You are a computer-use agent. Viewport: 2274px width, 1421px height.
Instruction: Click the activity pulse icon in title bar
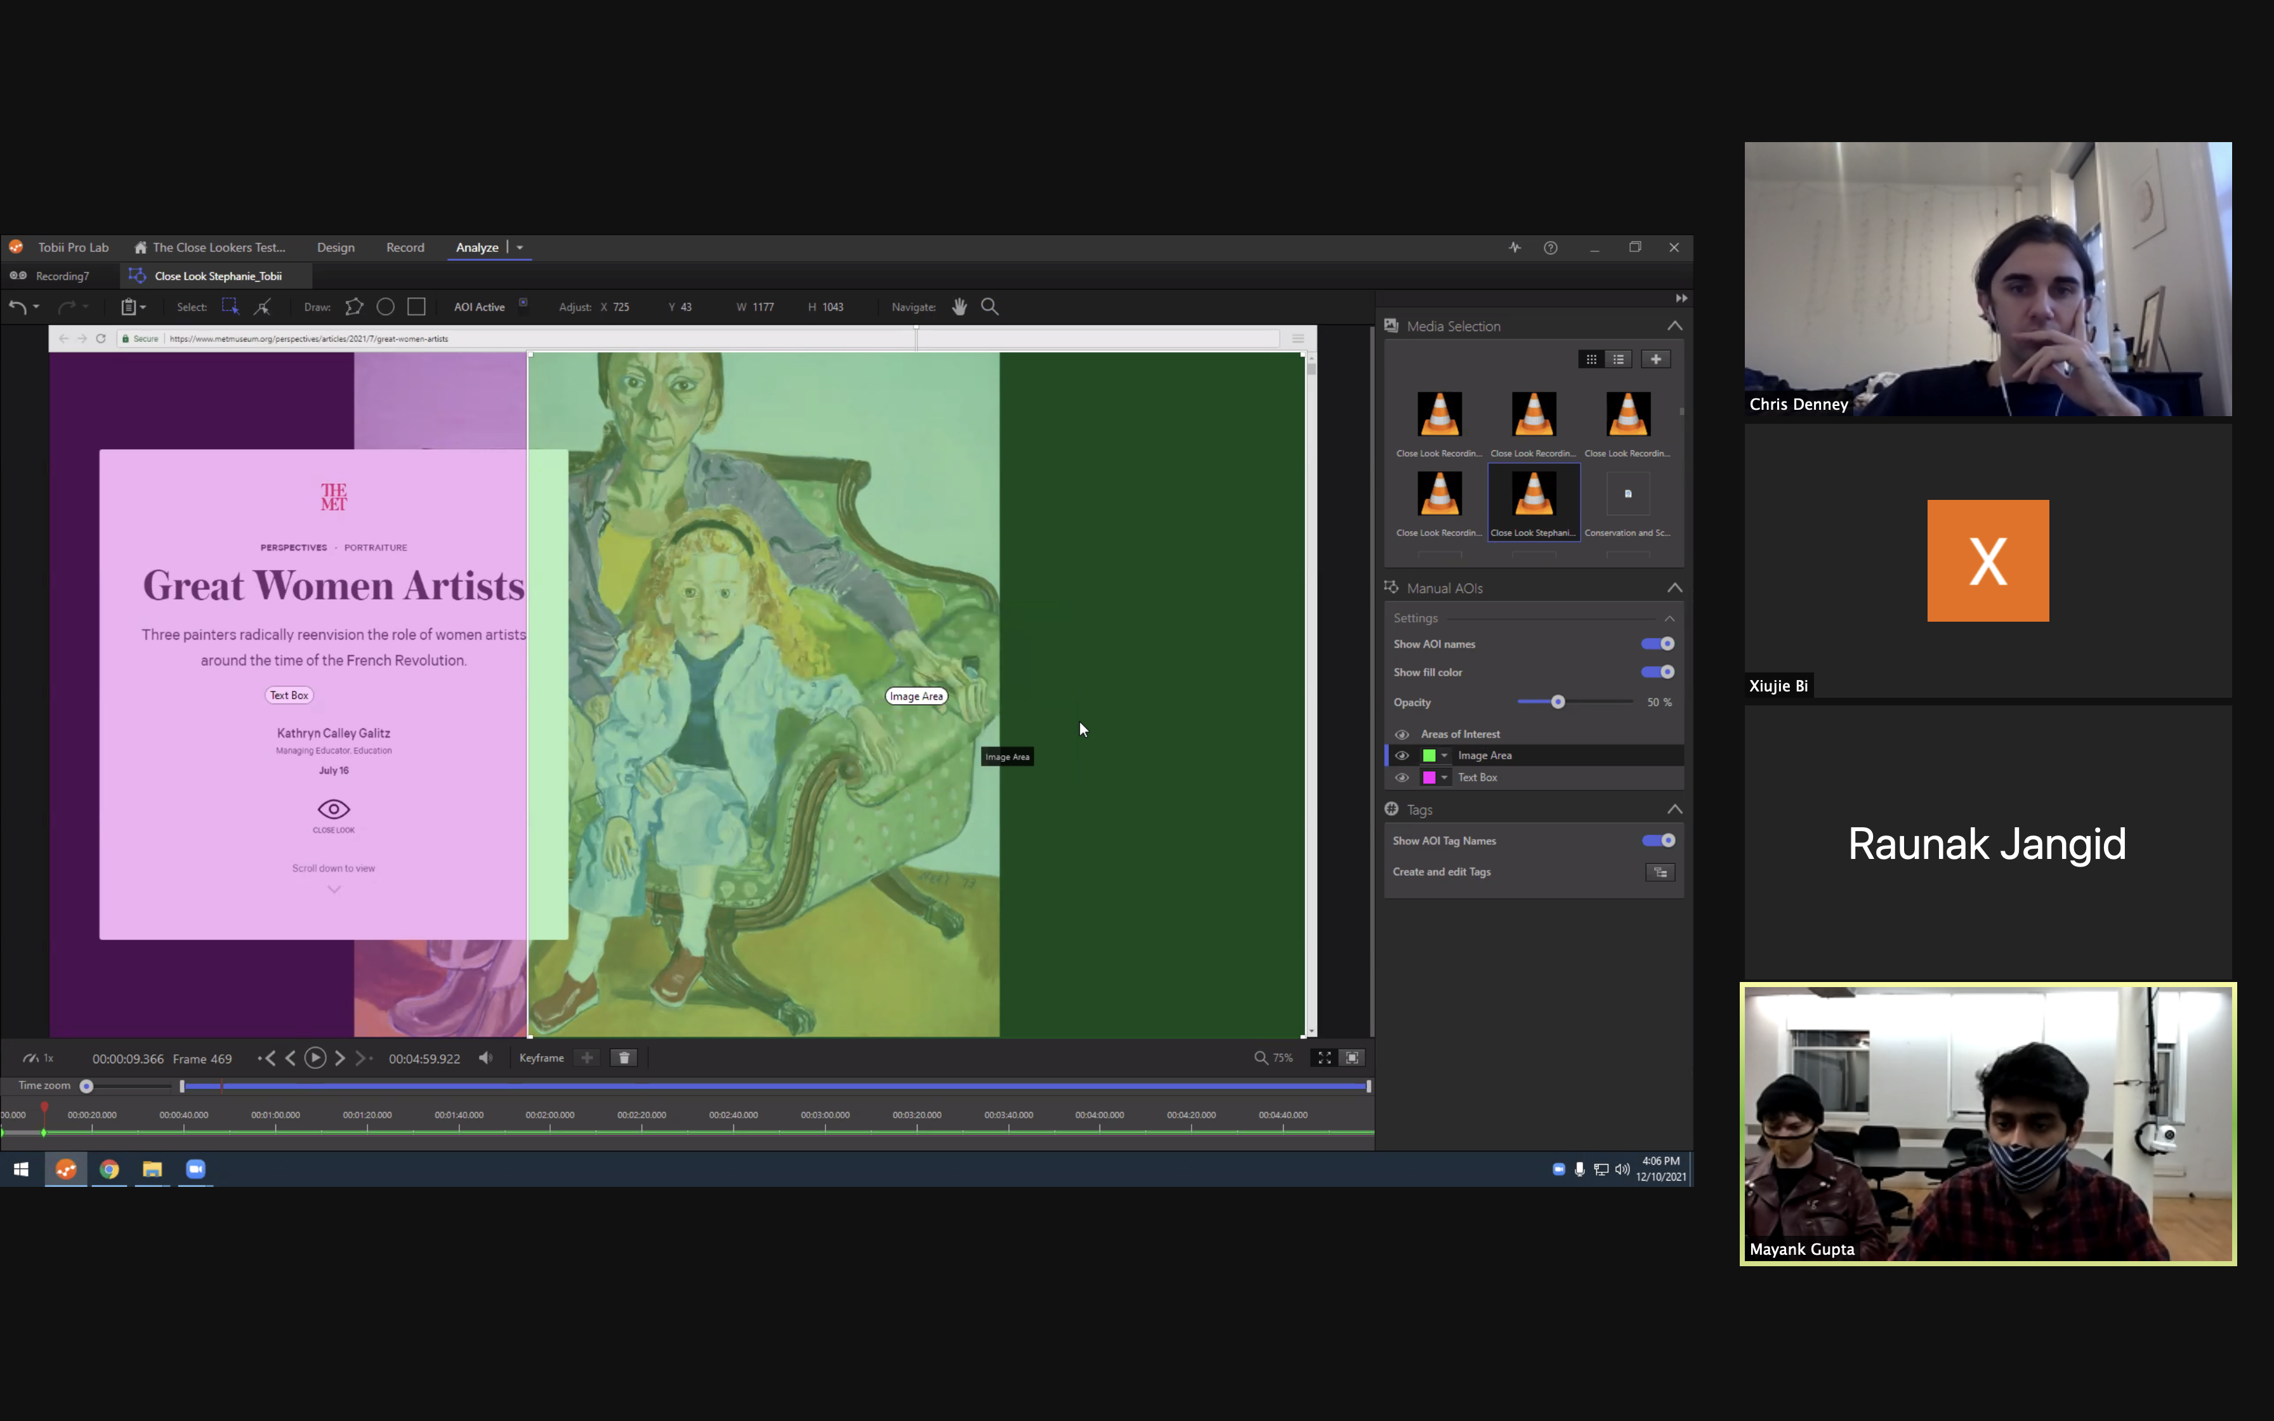(x=1515, y=247)
